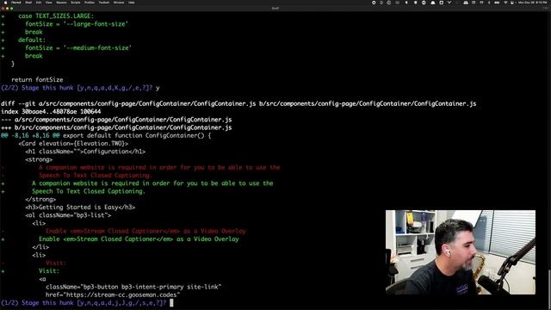Click '<h3>Getting Started is Easy</h3>' line
Image resolution: width=551 pixels, height=310 pixels.
(80, 208)
